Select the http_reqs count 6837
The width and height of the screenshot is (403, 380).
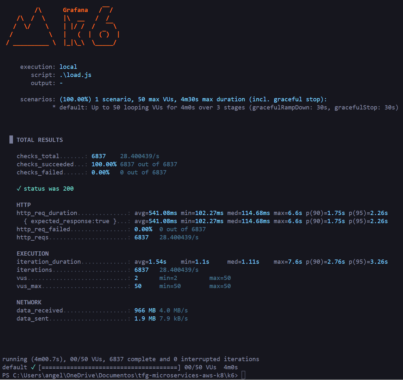point(142,237)
